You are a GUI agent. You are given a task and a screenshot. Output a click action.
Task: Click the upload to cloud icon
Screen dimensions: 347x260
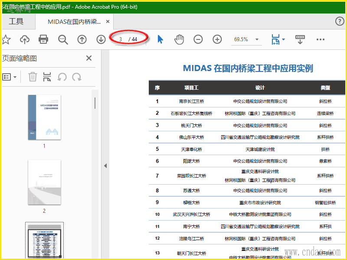25,39
